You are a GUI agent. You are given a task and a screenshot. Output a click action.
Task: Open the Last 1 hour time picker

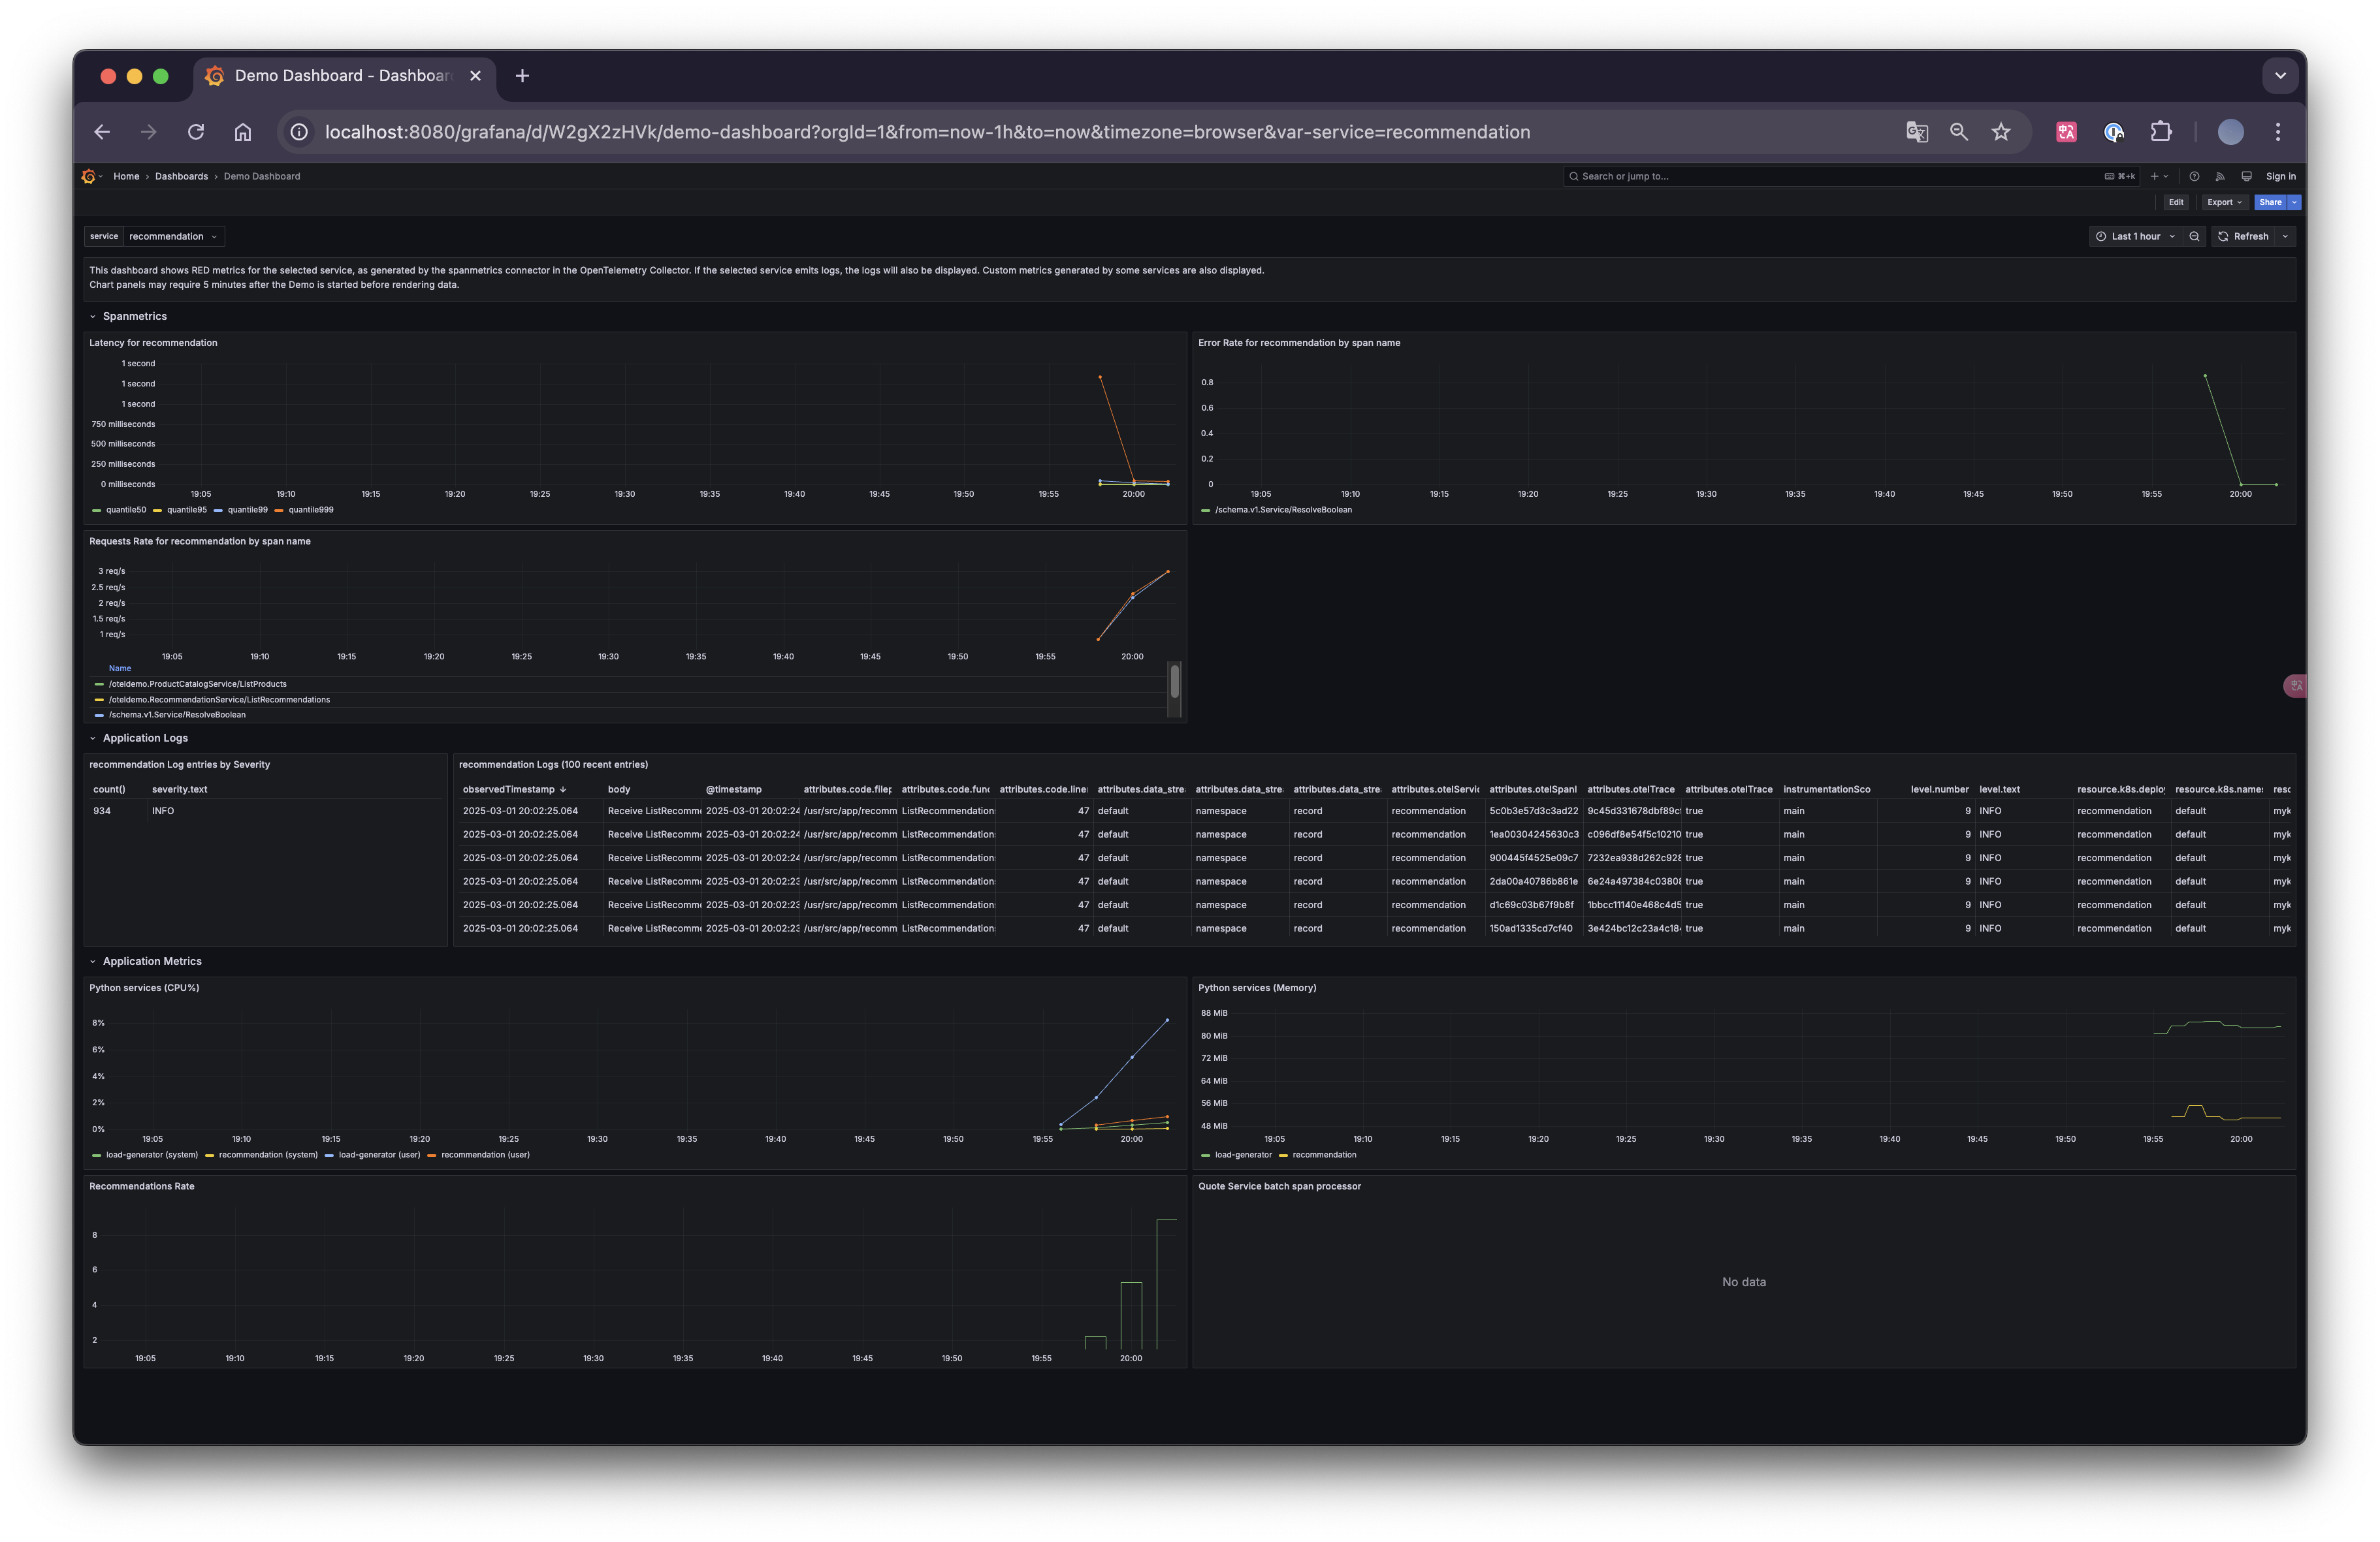[x=2135, y=236]
